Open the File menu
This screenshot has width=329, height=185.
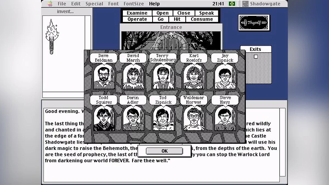click(62, 4)
